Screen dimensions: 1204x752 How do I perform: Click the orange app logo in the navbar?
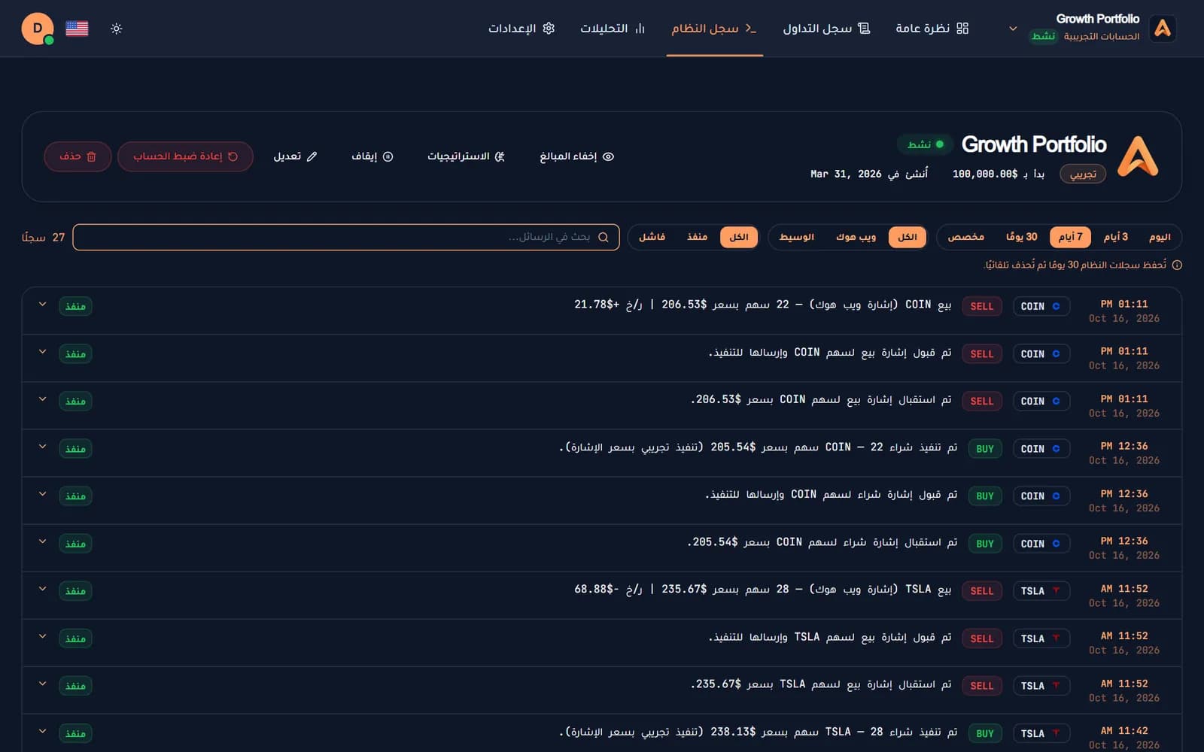1163,29
